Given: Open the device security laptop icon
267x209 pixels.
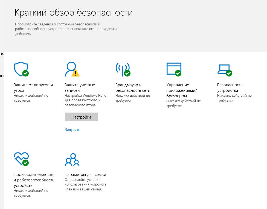Looking at the screenshot, I should coord(225,70).
